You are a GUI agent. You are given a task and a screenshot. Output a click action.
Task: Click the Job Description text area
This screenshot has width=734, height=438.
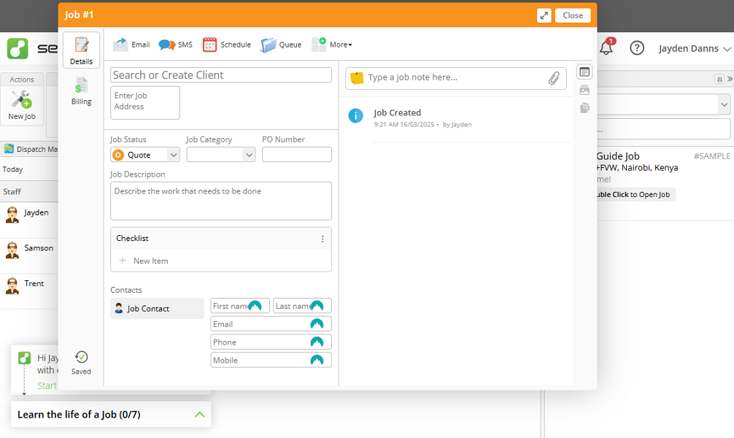point(221,201)
